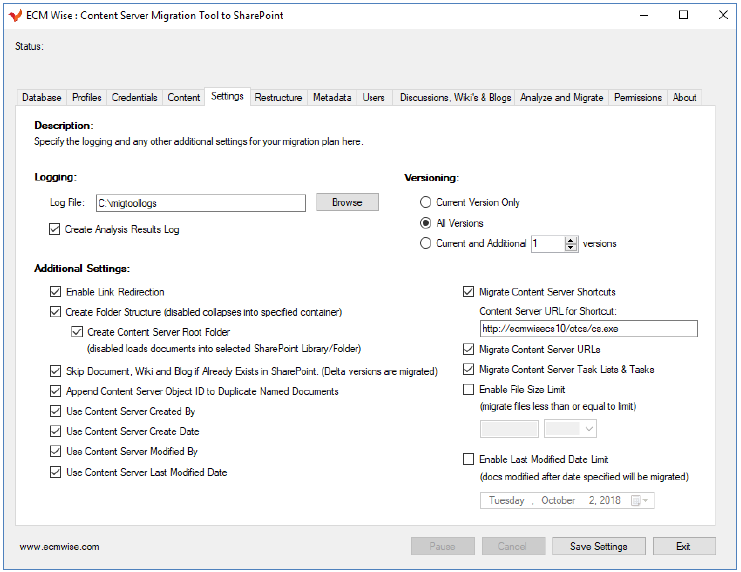Screen dimensions: 741x572
Task: Switch to the Restructure tab
Action: coord(278,97)
